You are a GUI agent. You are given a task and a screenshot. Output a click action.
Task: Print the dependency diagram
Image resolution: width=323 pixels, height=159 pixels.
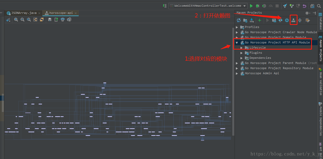coord(63,20)
